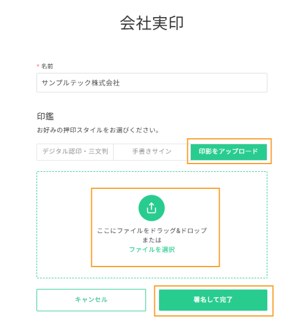Click the または text under drag-drop instruction
The height and width of the screenshot is (323, 308).
pos(152,240)
